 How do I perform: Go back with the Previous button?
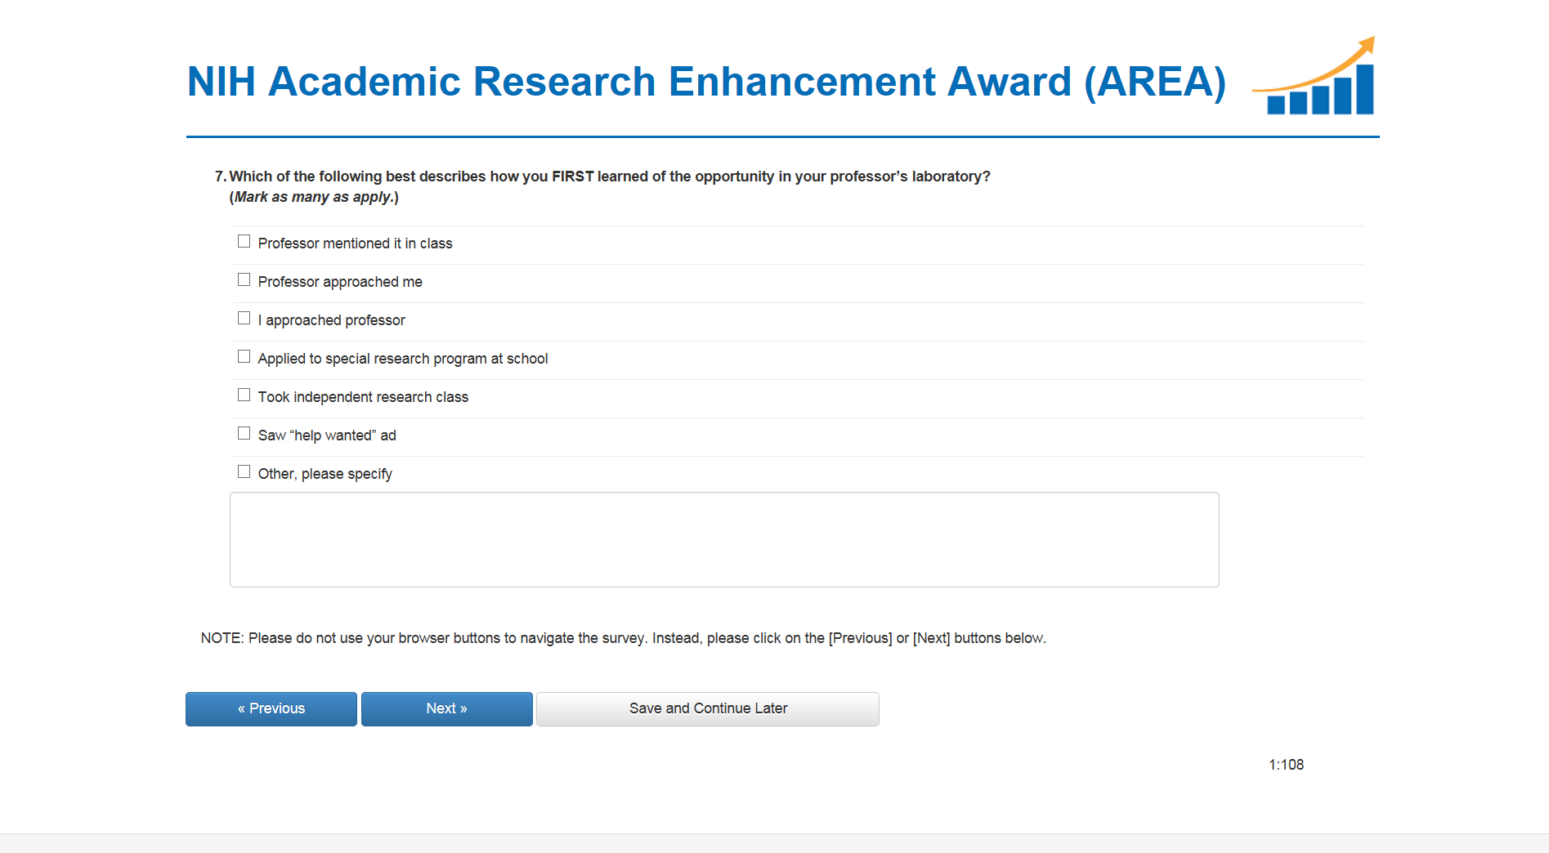pos(271,708)
